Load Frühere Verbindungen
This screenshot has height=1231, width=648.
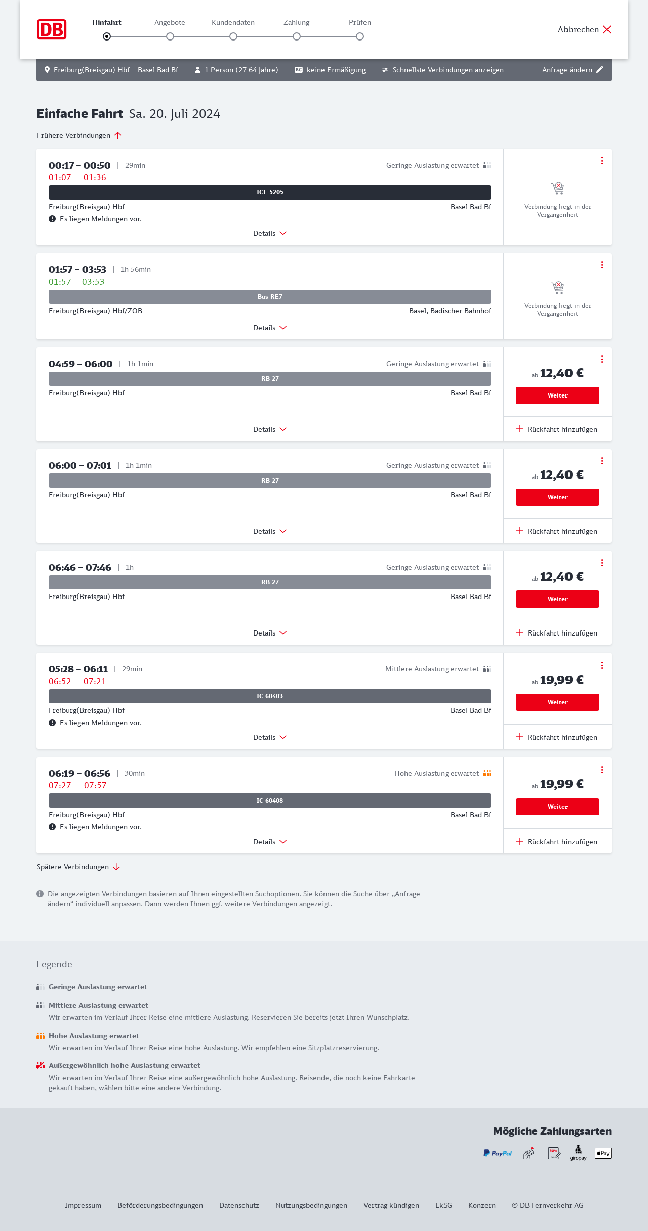click(79, 135)
